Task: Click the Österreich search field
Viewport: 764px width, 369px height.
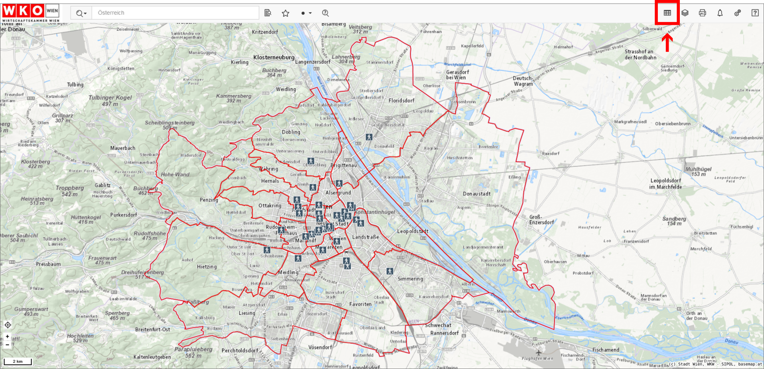Action: [x=176, y=13]
